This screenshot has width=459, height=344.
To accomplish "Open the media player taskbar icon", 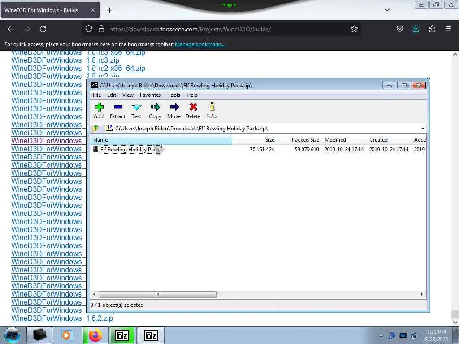I will pos(67,335).
